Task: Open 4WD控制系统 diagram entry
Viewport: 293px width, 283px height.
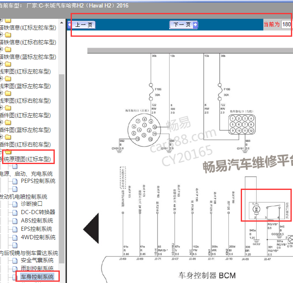Action: [38, 238]
